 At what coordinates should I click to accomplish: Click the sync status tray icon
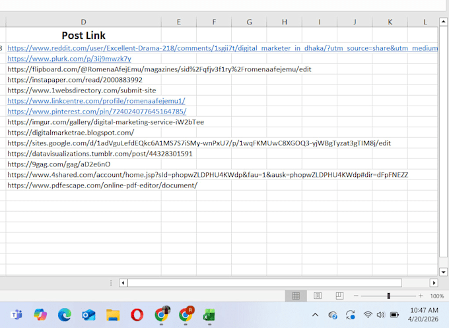pos(351,315)
